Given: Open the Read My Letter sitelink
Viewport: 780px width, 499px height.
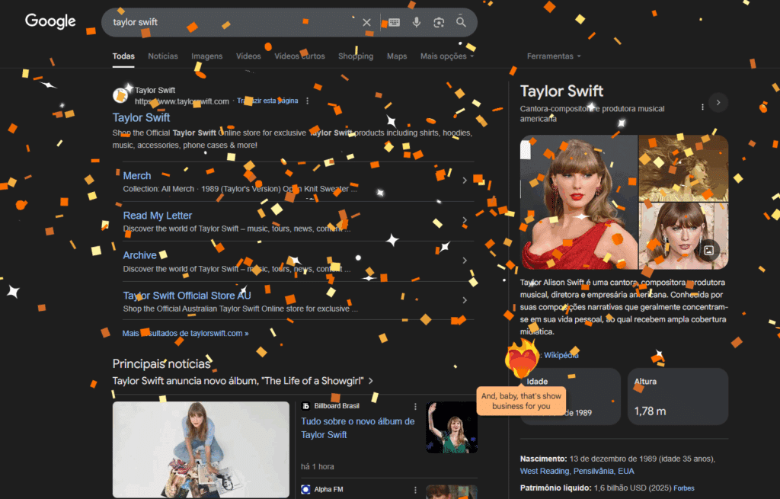Looking at the screenshot, I should tap(157, 216).
